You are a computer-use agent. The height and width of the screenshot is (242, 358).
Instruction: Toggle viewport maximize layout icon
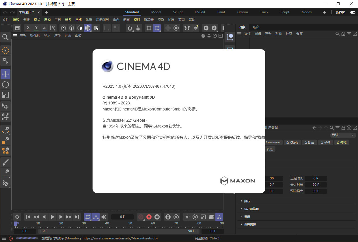click(221, 36)
